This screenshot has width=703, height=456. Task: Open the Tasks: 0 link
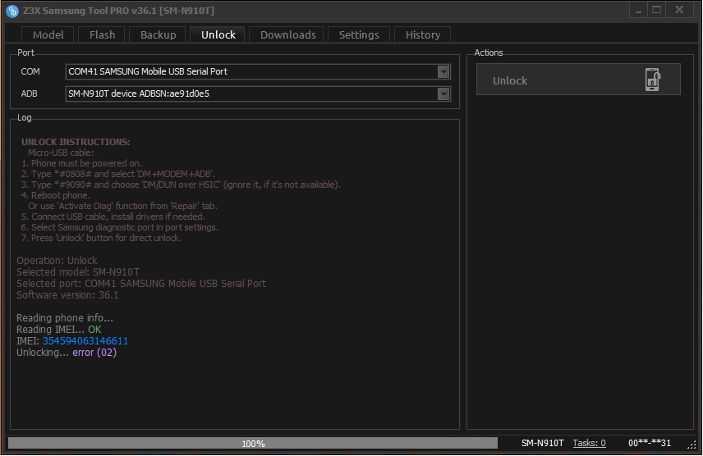pos(589,443)
